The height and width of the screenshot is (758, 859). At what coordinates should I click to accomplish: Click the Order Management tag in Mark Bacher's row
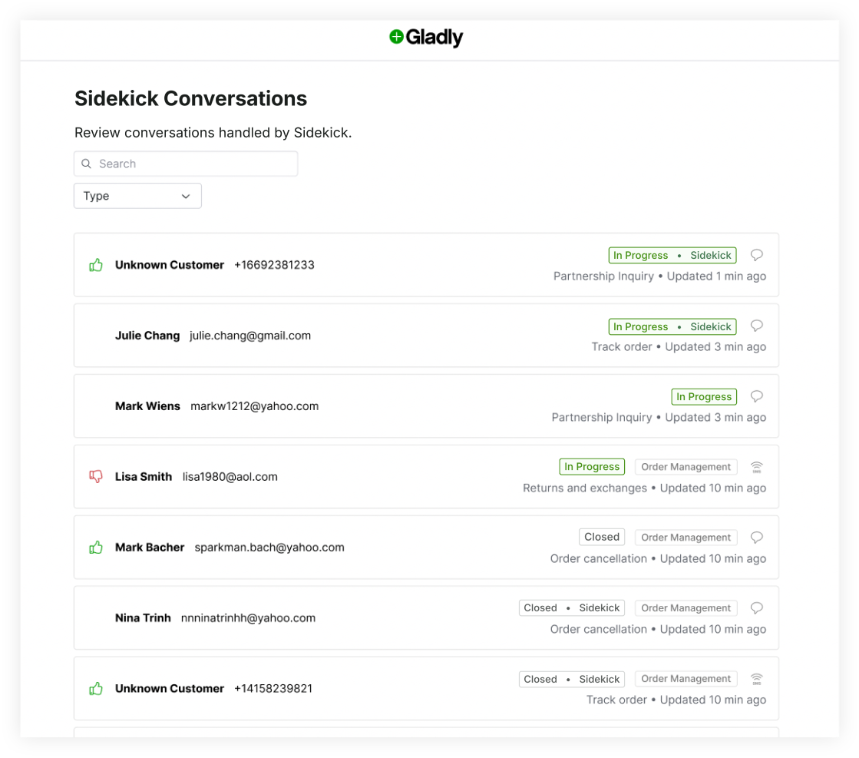click(686, 537)
